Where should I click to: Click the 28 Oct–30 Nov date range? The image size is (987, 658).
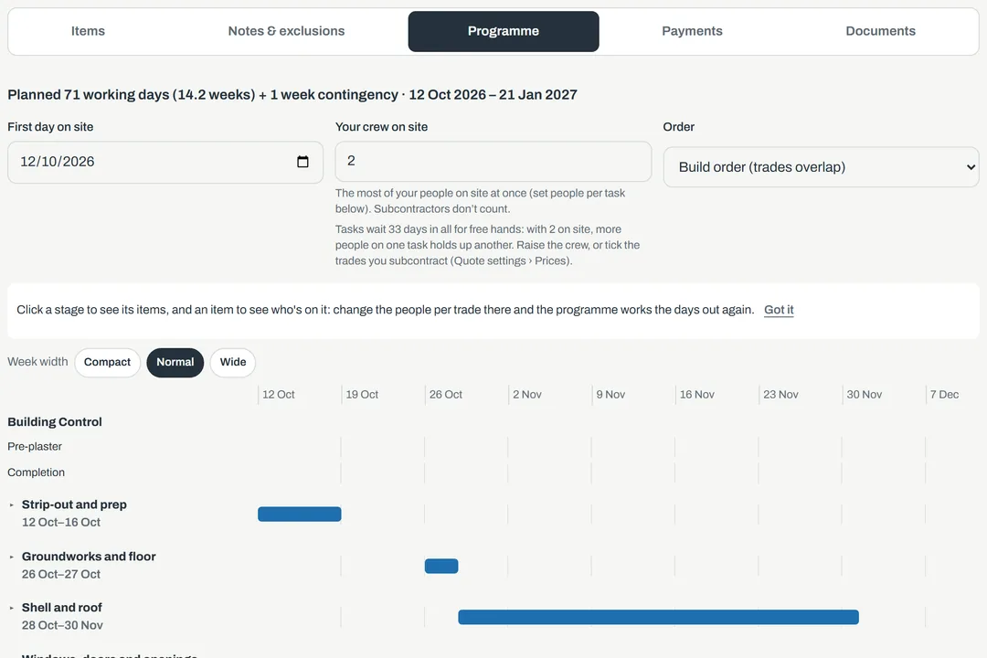62,625
